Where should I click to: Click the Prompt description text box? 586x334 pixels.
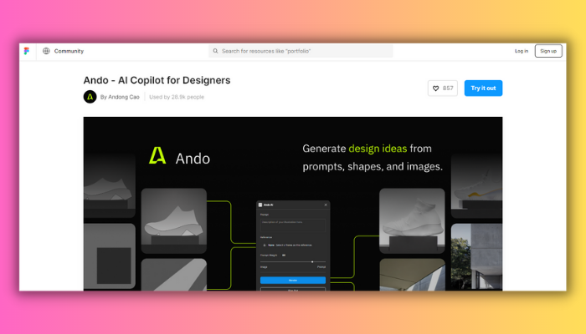click(293, 225)
